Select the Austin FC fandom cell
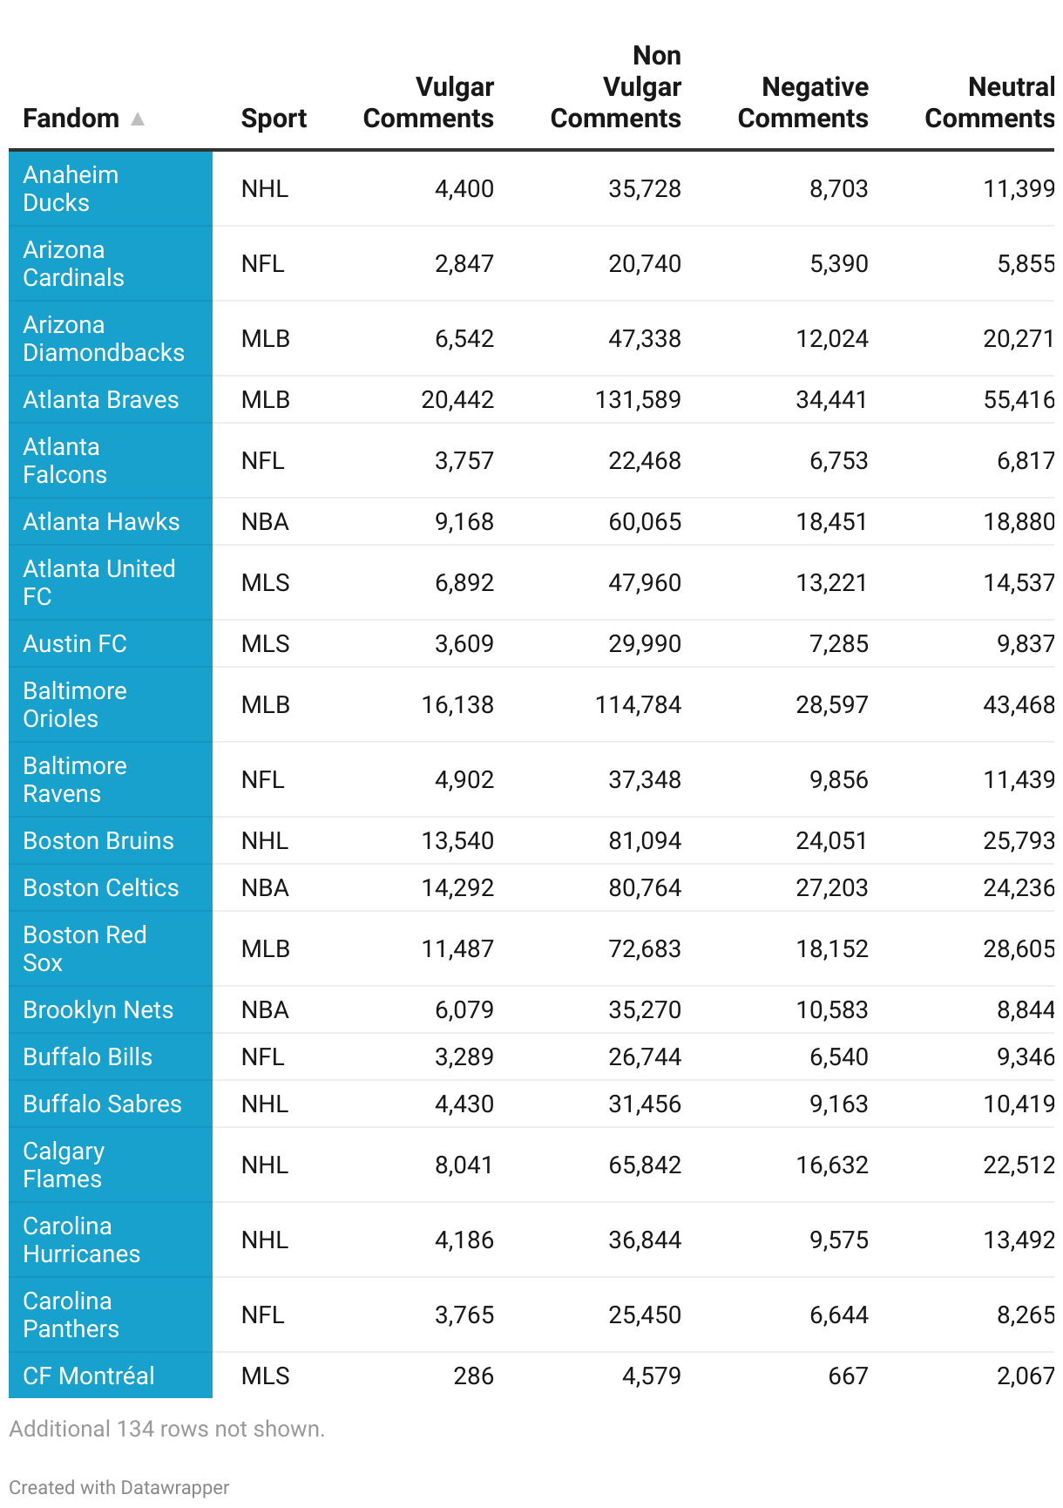 pos(75,643)
